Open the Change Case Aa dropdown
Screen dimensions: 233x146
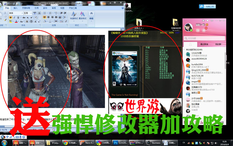[x=22, y=21]
